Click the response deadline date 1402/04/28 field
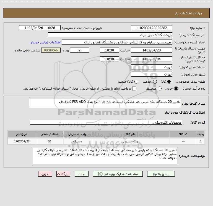Screen dimensions: 213x206 click(152, 50)
